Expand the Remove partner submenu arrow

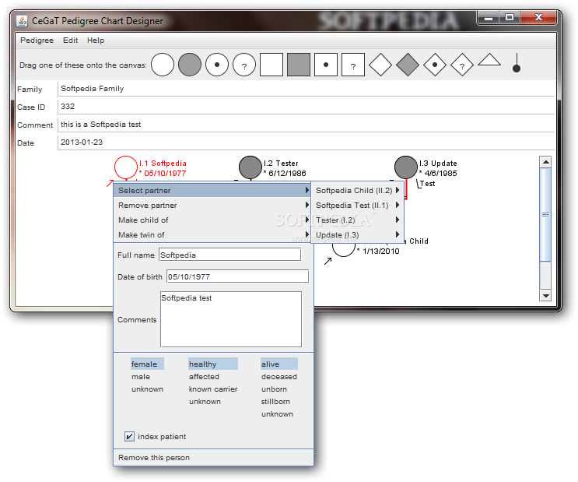307,205
